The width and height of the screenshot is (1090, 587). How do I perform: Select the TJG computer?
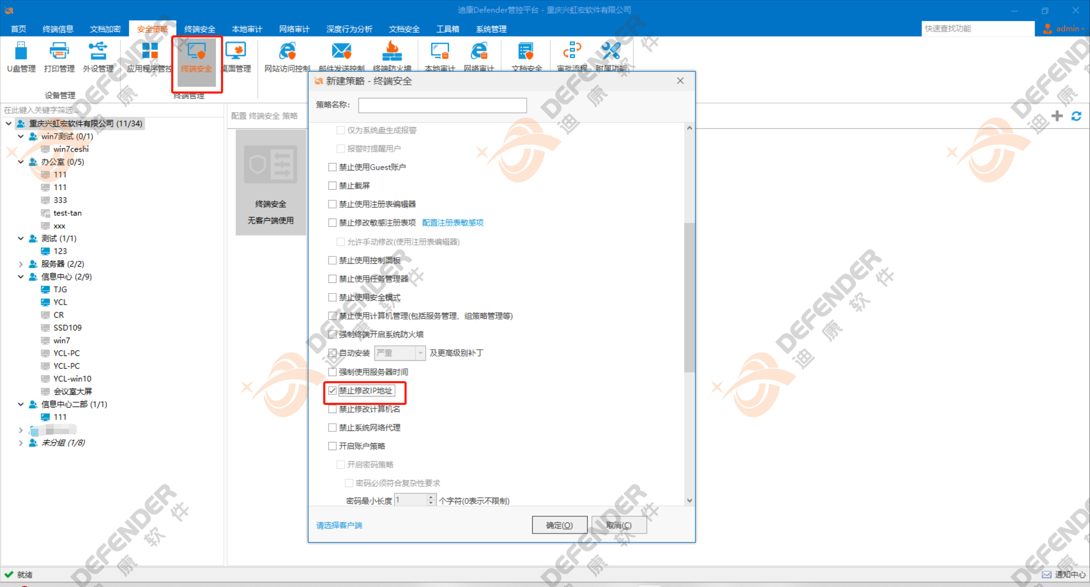(60, 289)
